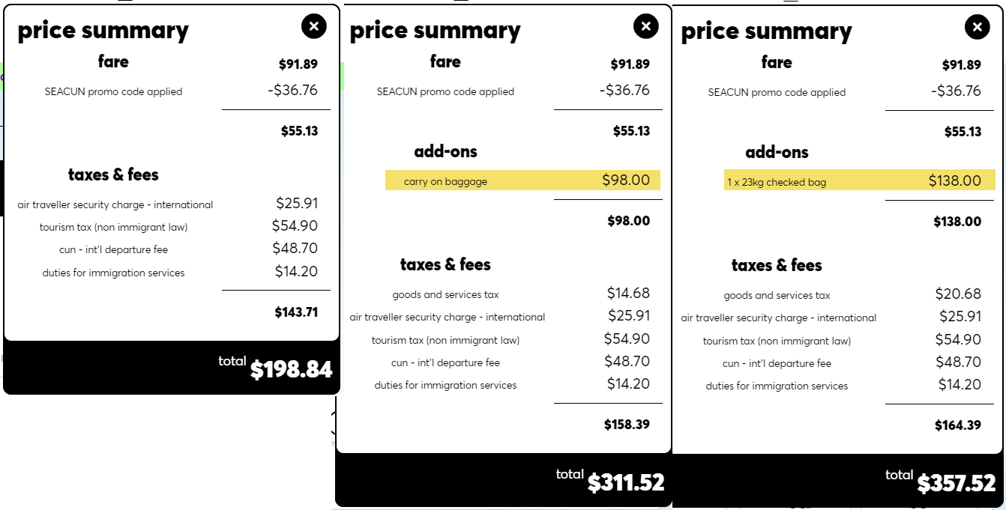Click goods and services tax label beside $14.68
The width and height of the screenshot is (1006, 510).
click(445, 295)
